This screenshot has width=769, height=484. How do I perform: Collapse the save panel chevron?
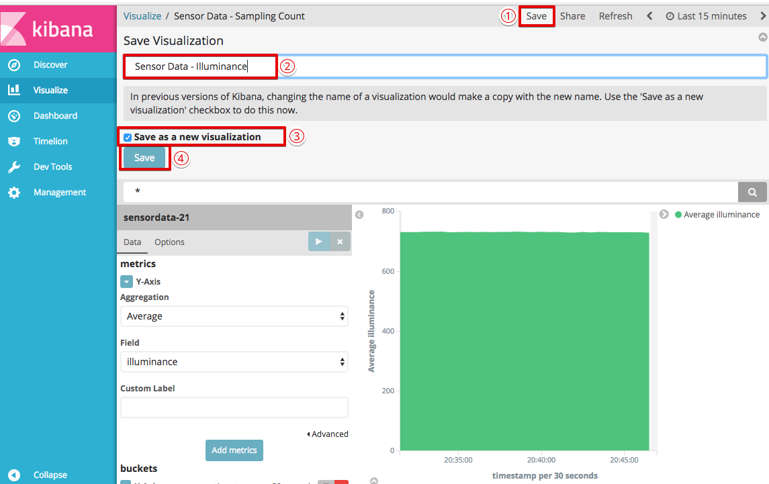pos(763,37)
